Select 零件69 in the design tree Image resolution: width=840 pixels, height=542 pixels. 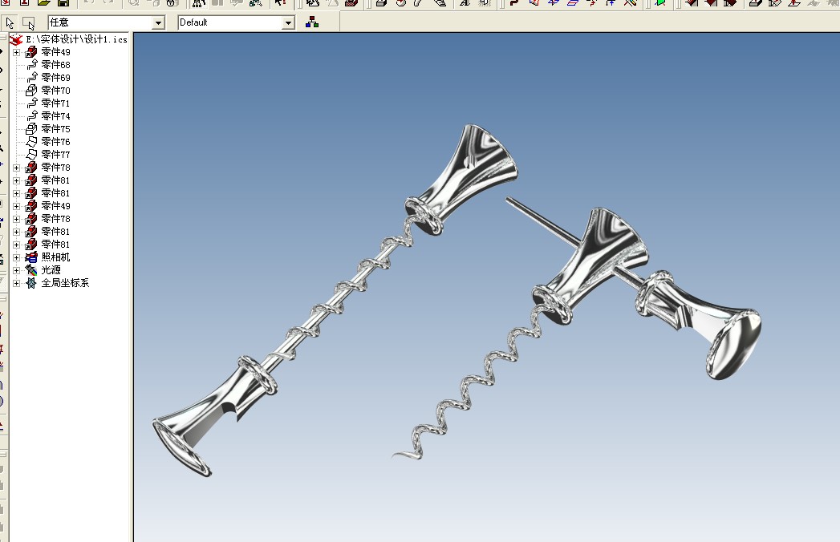click(x=55, y=78)
